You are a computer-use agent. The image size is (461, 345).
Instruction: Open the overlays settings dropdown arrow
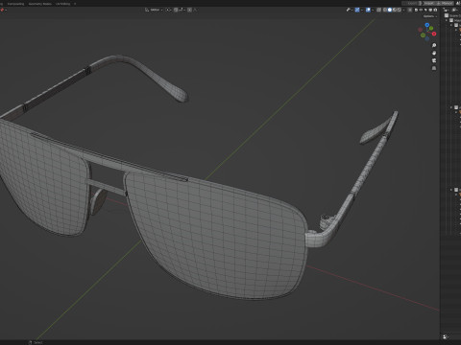[373, 10]
